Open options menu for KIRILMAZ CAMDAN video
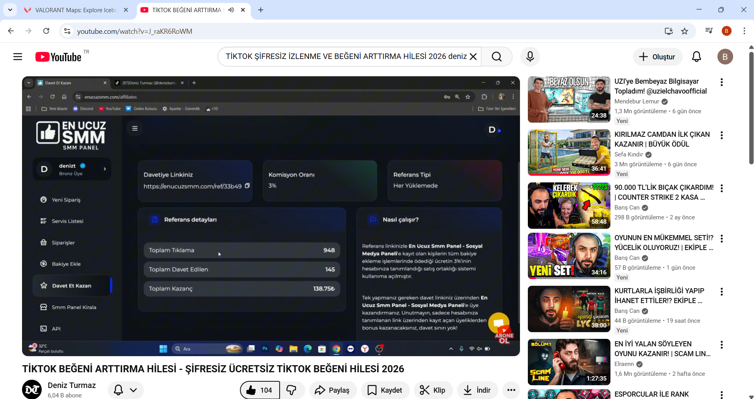Screen dimensions: 754x399 [x=721, y=135]
